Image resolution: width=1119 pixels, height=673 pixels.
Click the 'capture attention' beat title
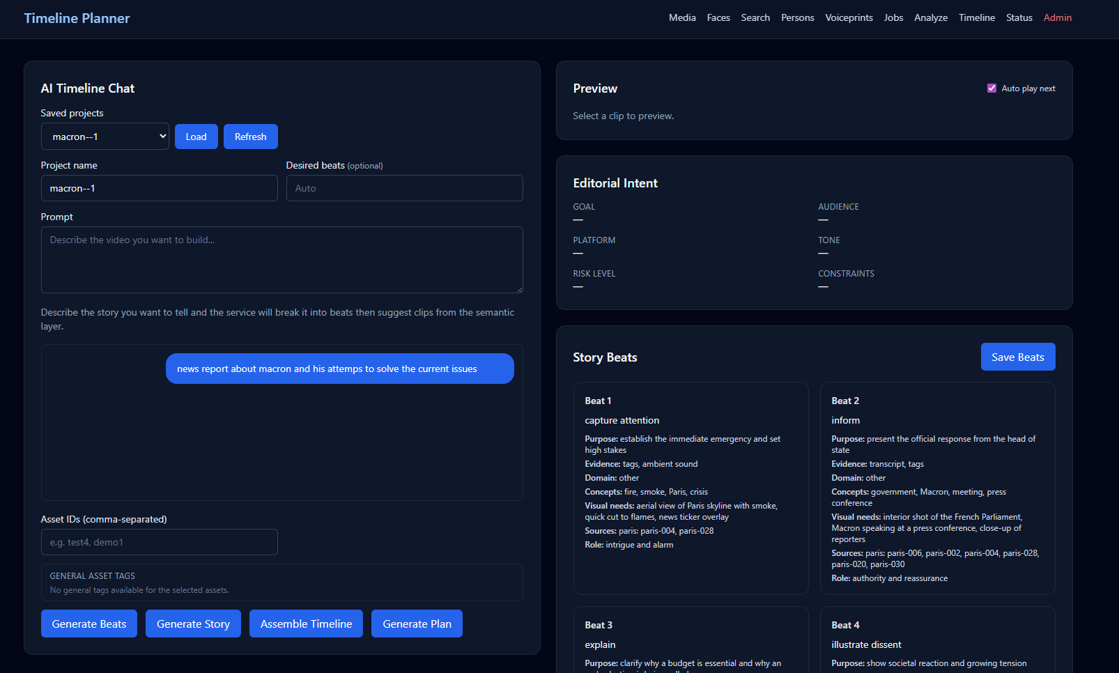click(x=622, y=420)
